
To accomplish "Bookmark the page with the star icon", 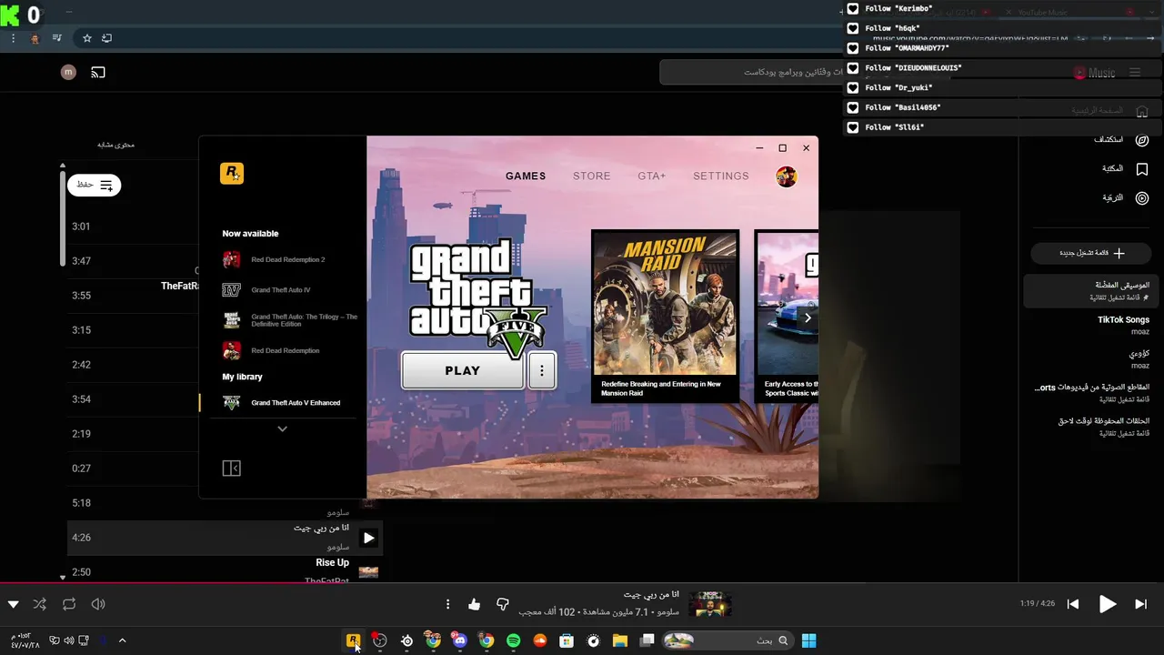I will pyautogui.click(x=87, y=38).
